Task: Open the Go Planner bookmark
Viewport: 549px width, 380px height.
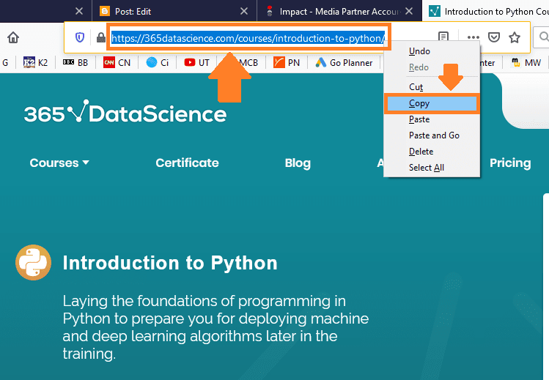Action: pyautogui.click(x=344, y=62)
